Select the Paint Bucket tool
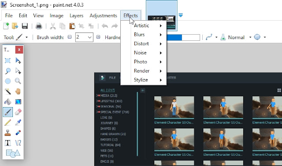Viewport: 282px width, 166px height. [x=8, y=102]
